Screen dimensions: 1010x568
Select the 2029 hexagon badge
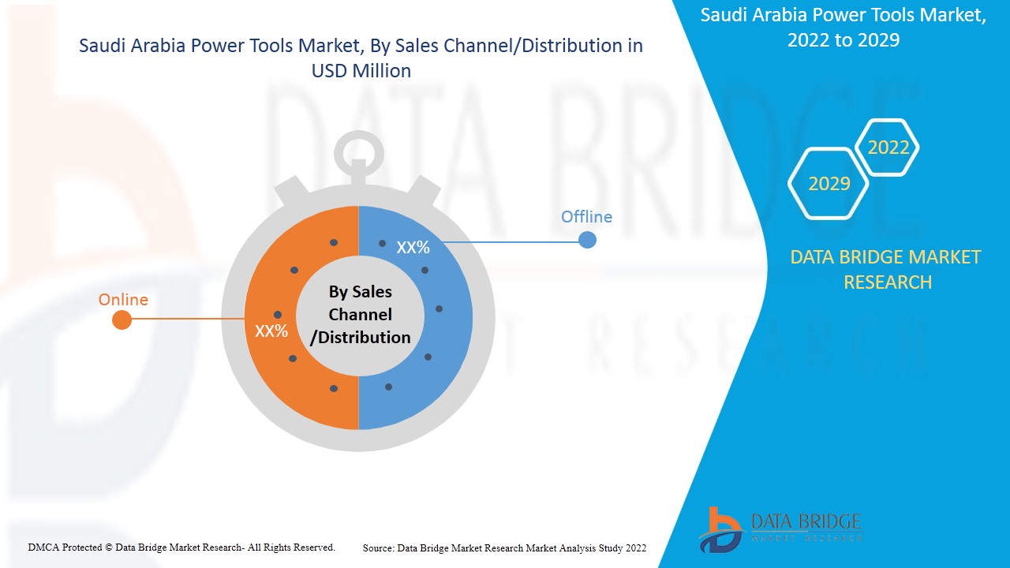click(x=827, y=184)
